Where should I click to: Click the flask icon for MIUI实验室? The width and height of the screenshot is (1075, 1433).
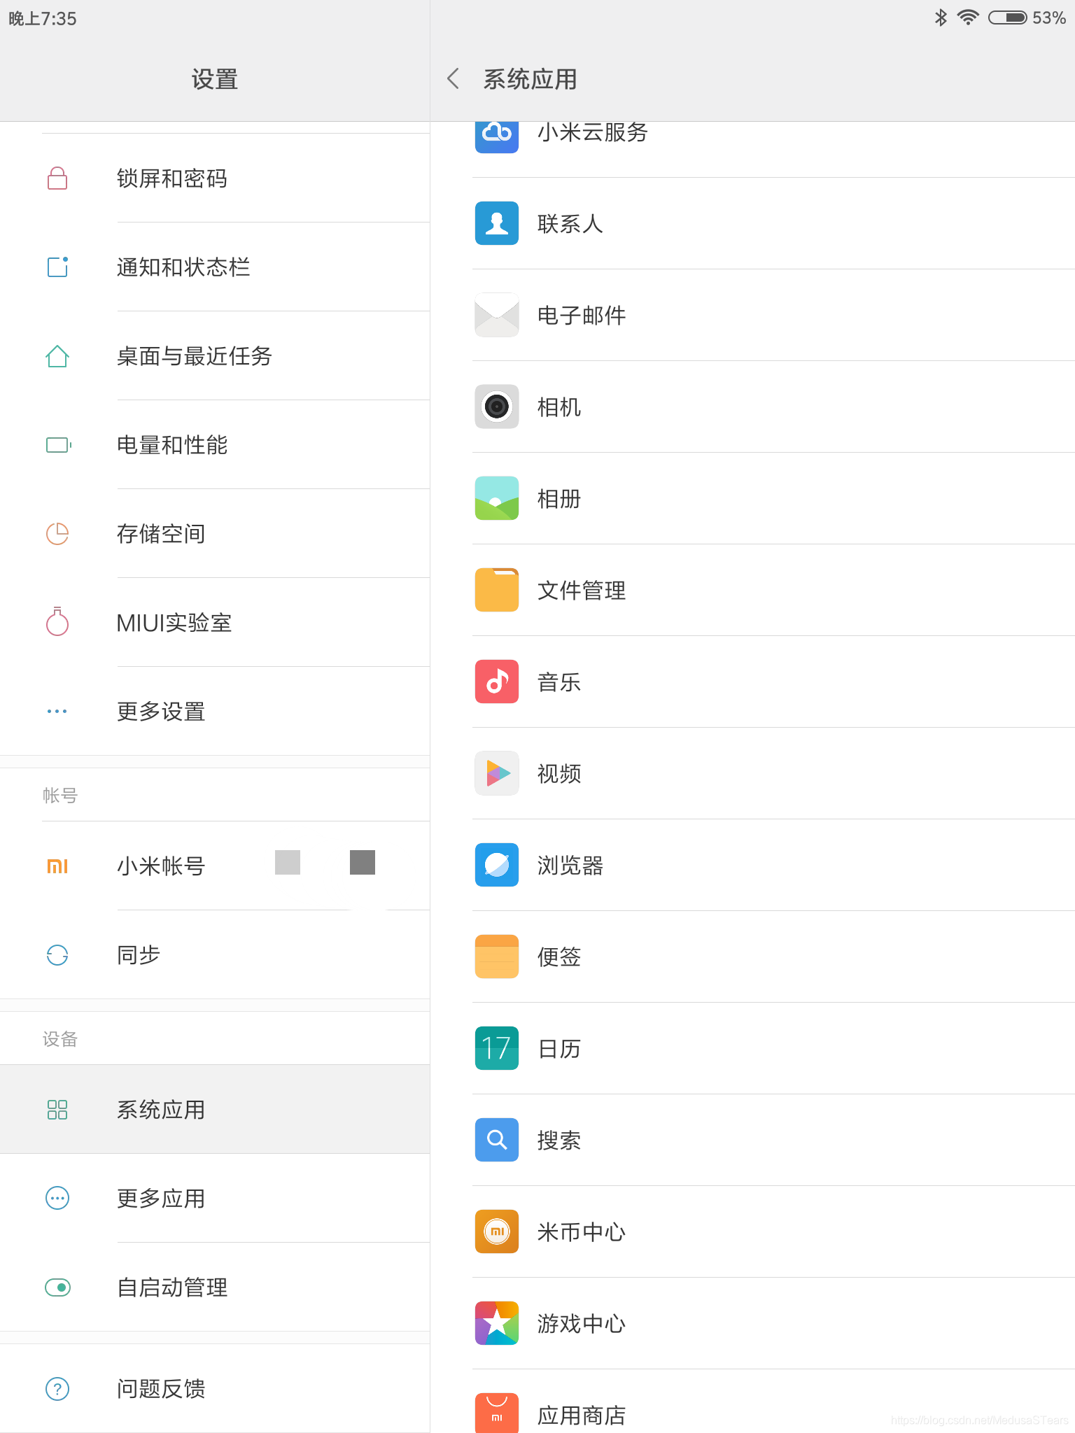(57, 621)
